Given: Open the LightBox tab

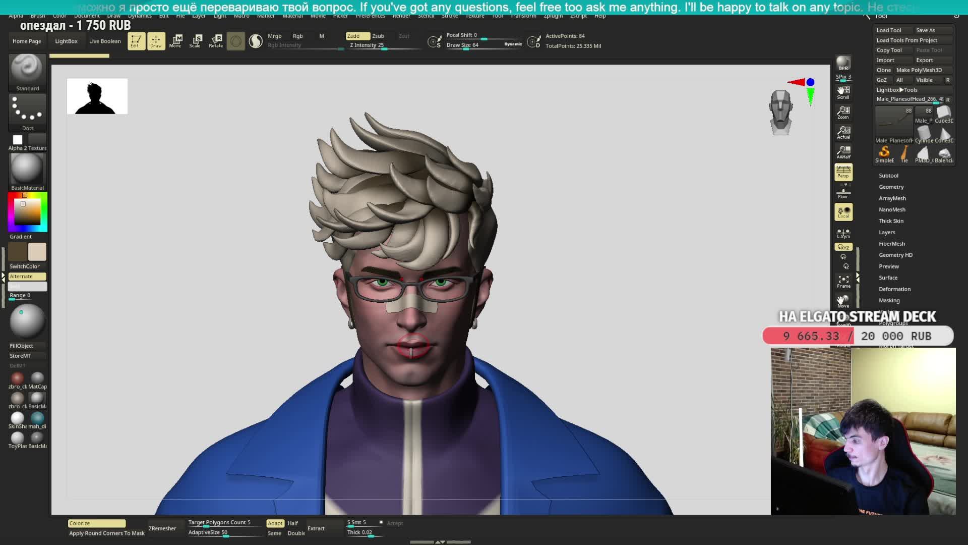Looking at the screenshot, I should pyautogui.click(x=66, y=41).
